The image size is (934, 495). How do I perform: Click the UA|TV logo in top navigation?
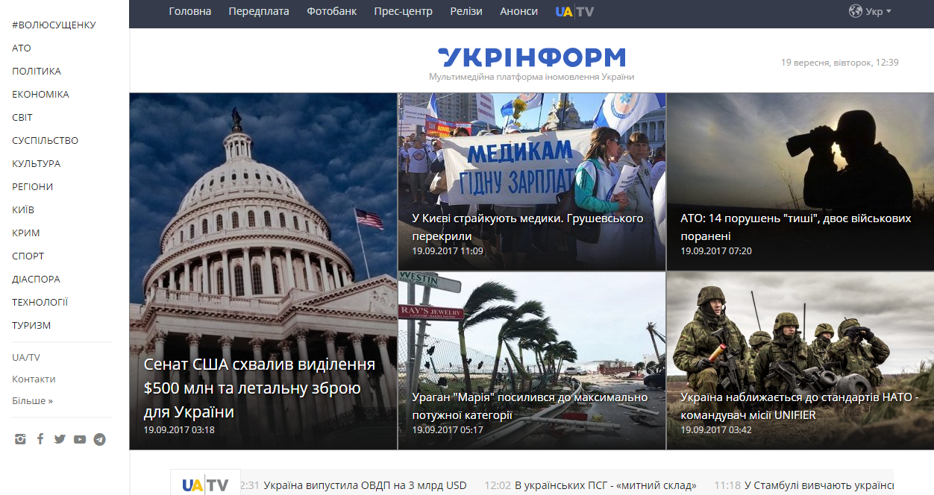(575, 11)
